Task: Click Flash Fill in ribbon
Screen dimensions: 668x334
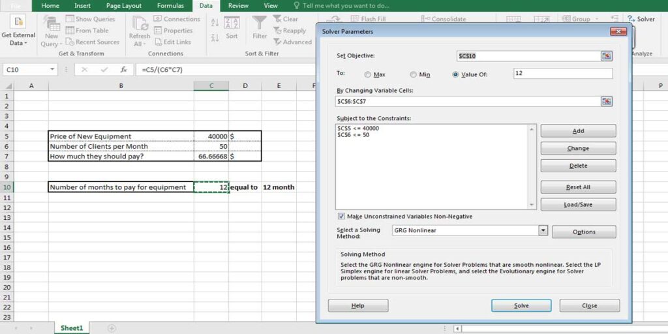Action: point(369,19)
